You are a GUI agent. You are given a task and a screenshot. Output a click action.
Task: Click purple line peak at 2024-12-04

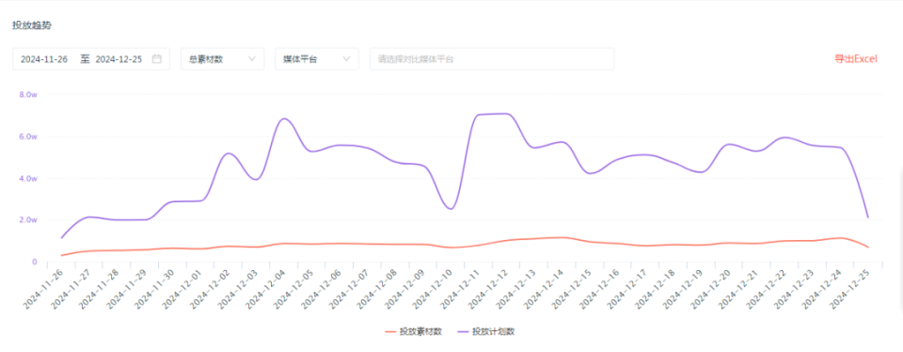click(284, 119)
